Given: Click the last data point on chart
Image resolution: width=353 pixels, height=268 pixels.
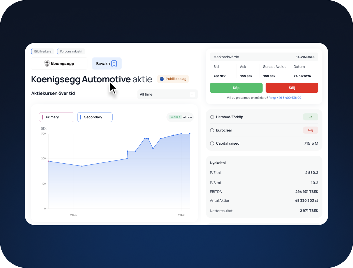Looking at the screenshot, I should [x=190, y=134].
